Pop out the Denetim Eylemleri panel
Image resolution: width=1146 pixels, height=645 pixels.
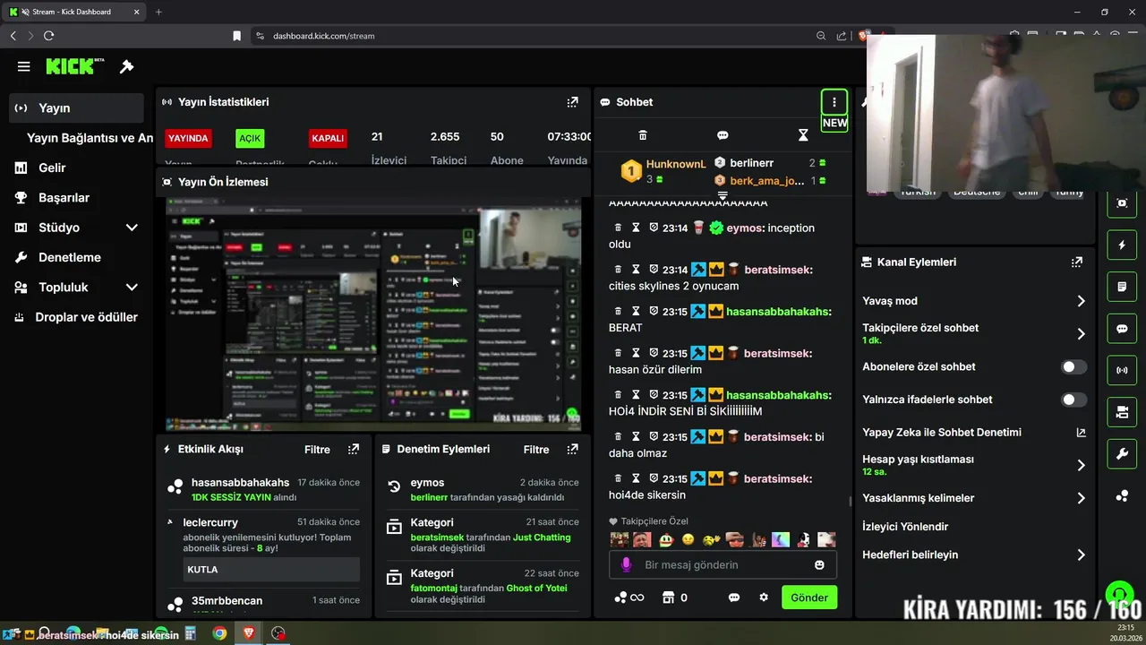click(572, 449)
